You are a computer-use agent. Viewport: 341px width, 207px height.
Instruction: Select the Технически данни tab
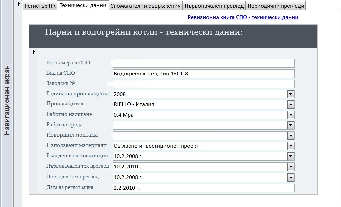(x=83, y=5)
